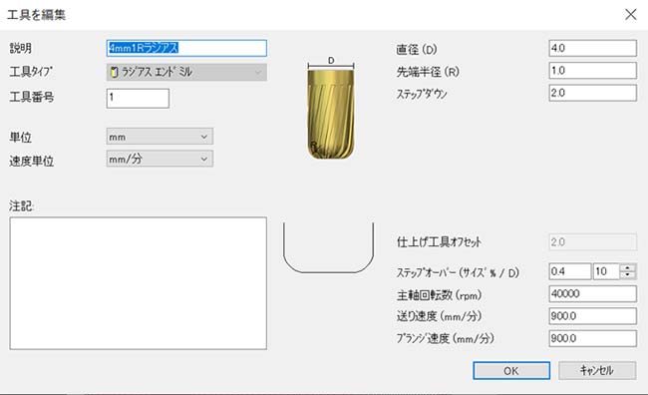Click the 仕上げ工具オフセット label
Image resolution: width=648 pixels, height=395 pixels.
tap(439, 242)
